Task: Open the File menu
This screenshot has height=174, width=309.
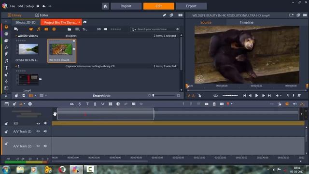Action: (13, 6)
